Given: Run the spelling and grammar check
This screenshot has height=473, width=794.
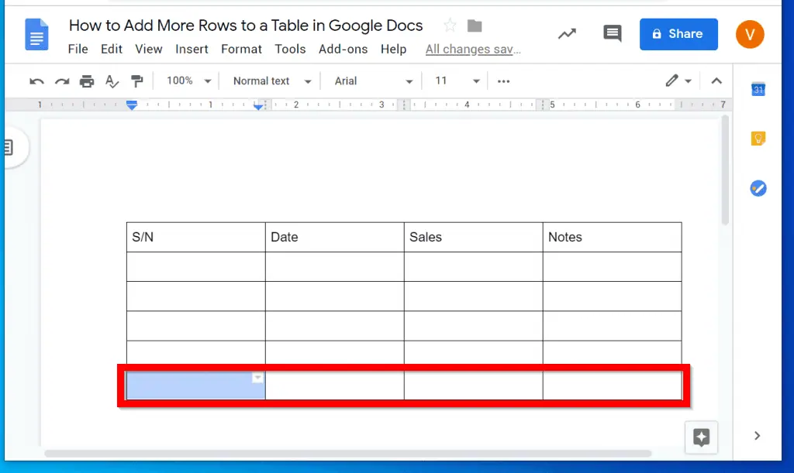Looking at the screenshot, I should tap(112, 81).
